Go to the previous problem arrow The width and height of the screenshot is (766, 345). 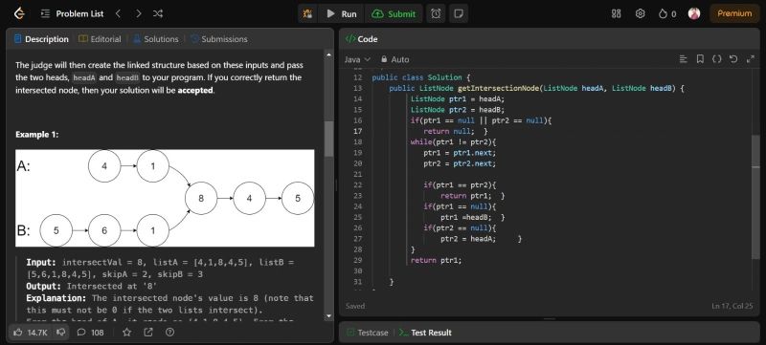(x=118, y=13)
